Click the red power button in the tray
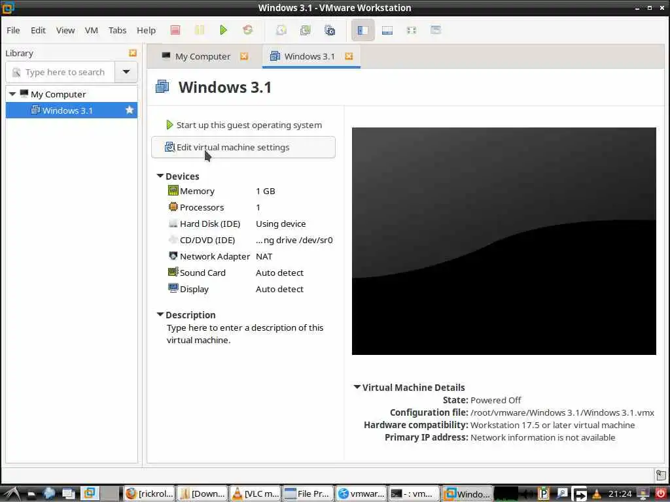This screenshot has width=670, height=502. (x=661, y=494)
